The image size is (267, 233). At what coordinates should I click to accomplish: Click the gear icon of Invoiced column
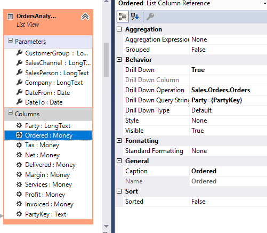click(x=19, y=204)
